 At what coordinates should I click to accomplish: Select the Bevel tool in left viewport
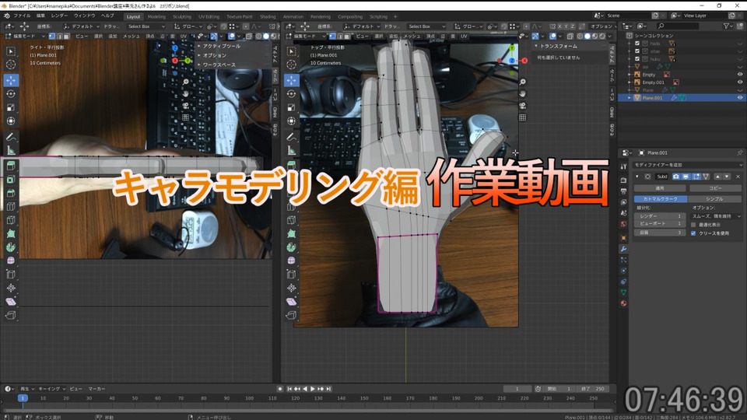pos(11,193)
